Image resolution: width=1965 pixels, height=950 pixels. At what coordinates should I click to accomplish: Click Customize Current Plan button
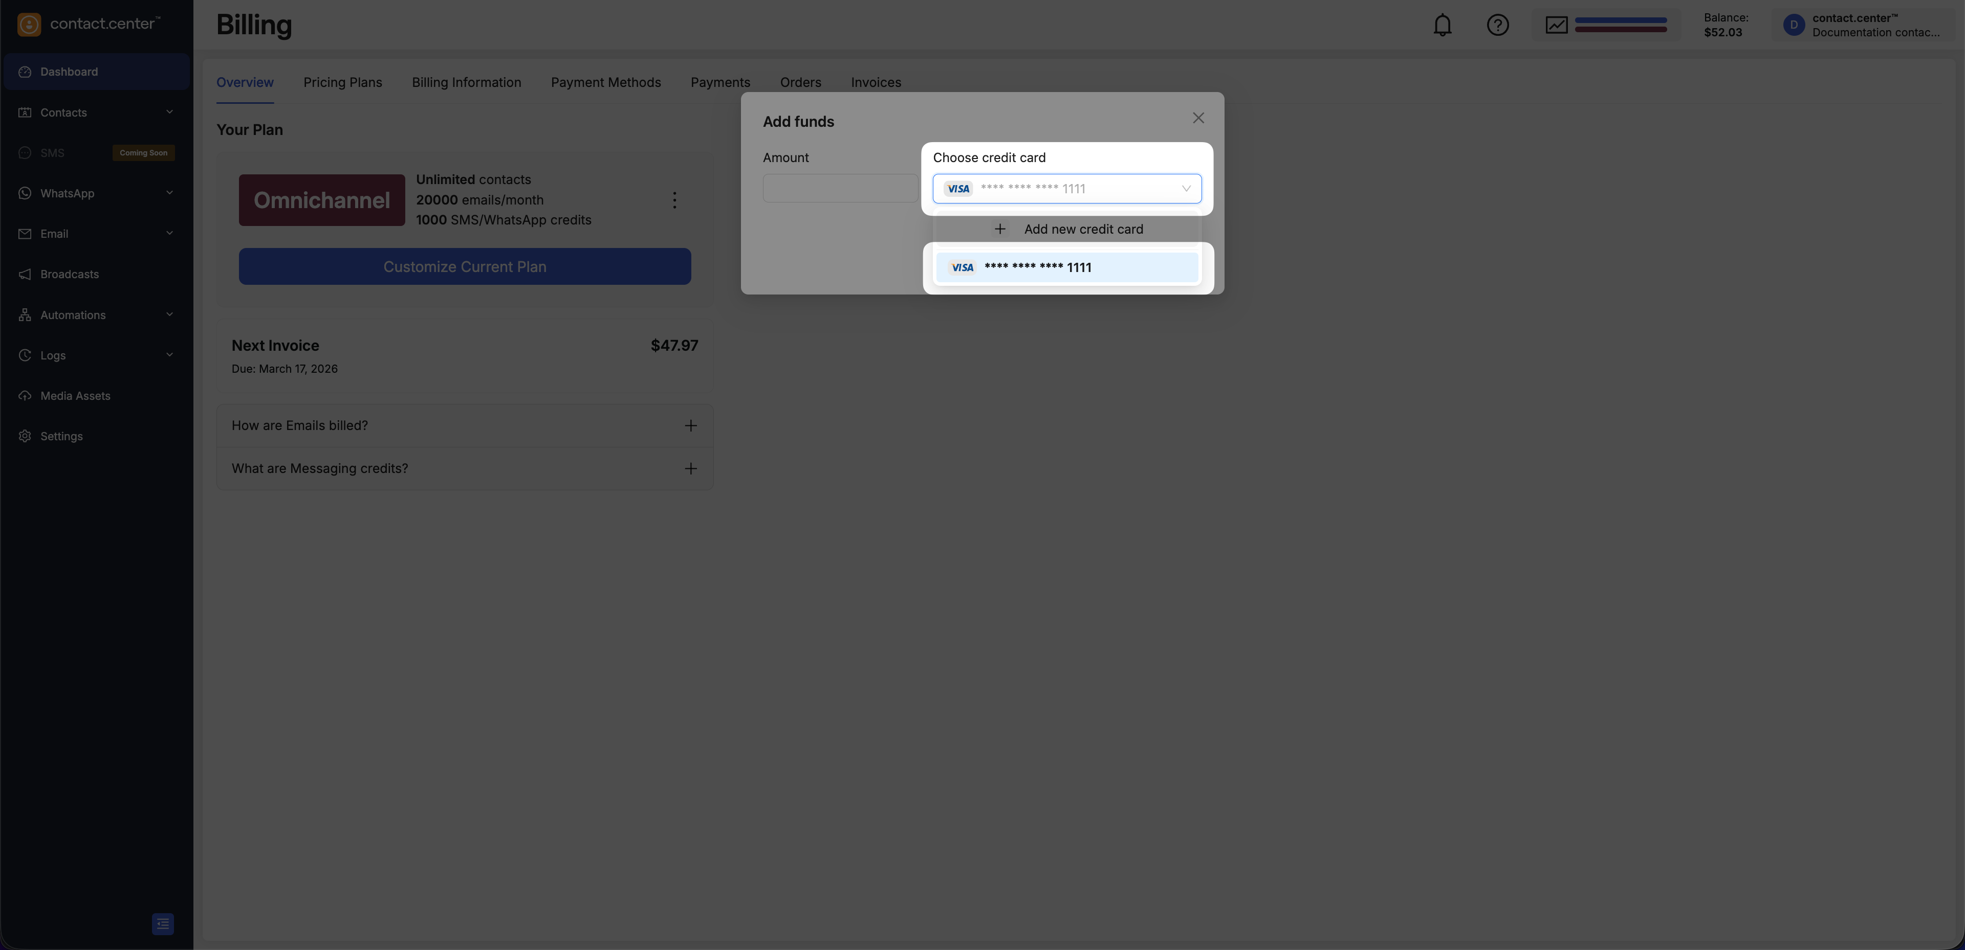[x=465, y=266]
